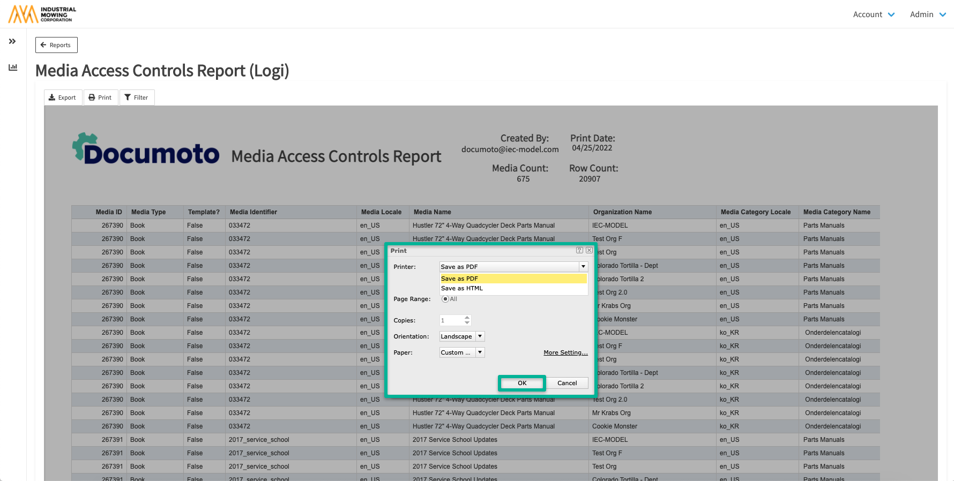Click the Print button with printer icon
The height and width of the screenshot is (481, 954).
point(100,97)
